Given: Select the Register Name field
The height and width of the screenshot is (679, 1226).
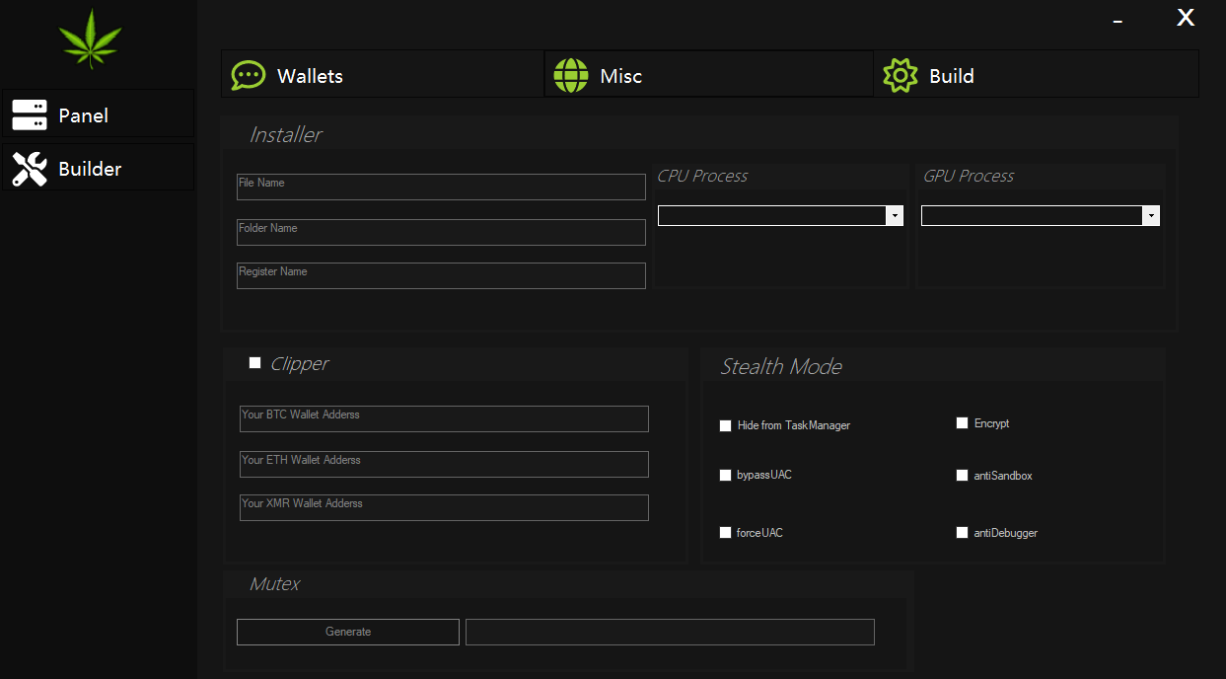Looking at the screenshot, I should (x=441, y=275).
